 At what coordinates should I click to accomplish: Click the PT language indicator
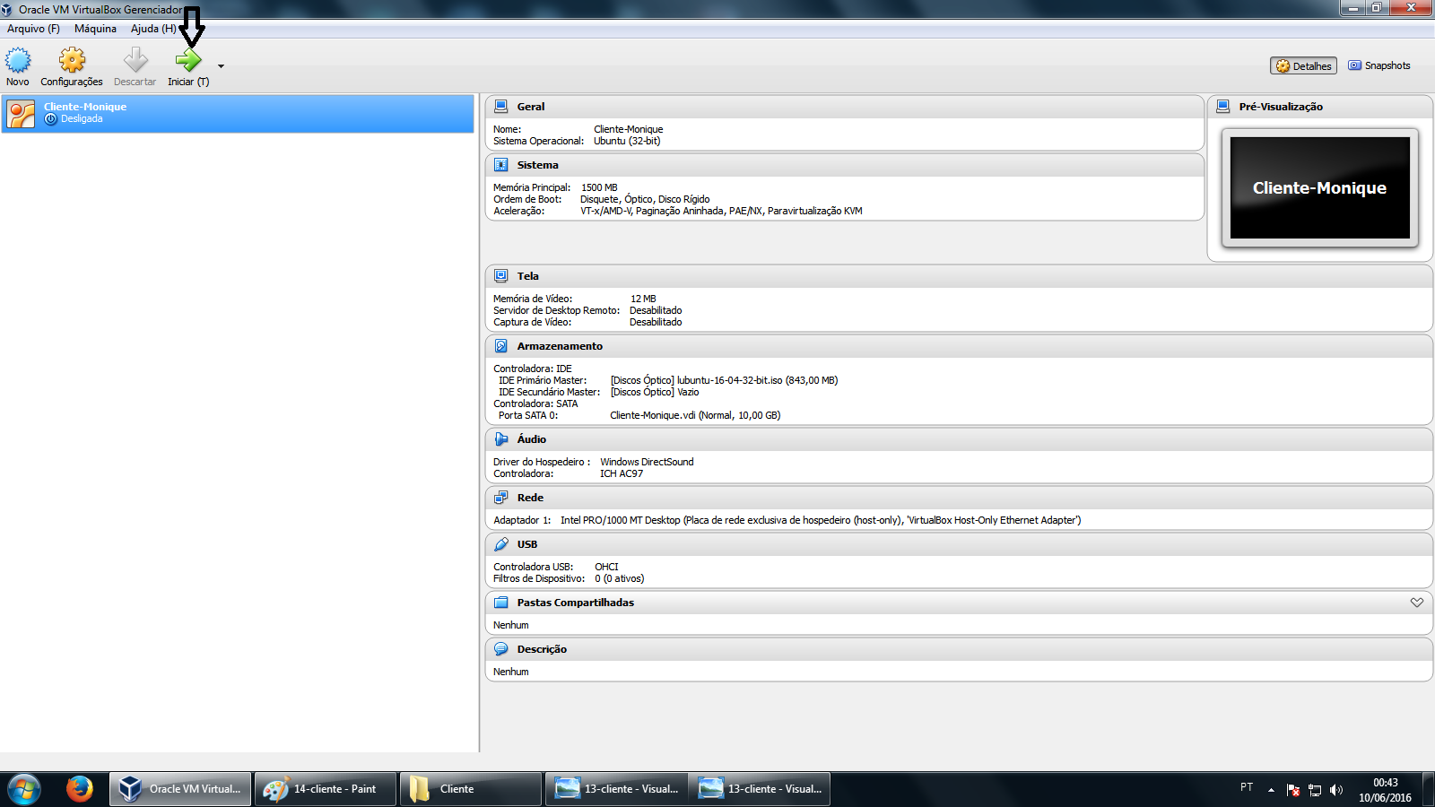coord(1247,786)
